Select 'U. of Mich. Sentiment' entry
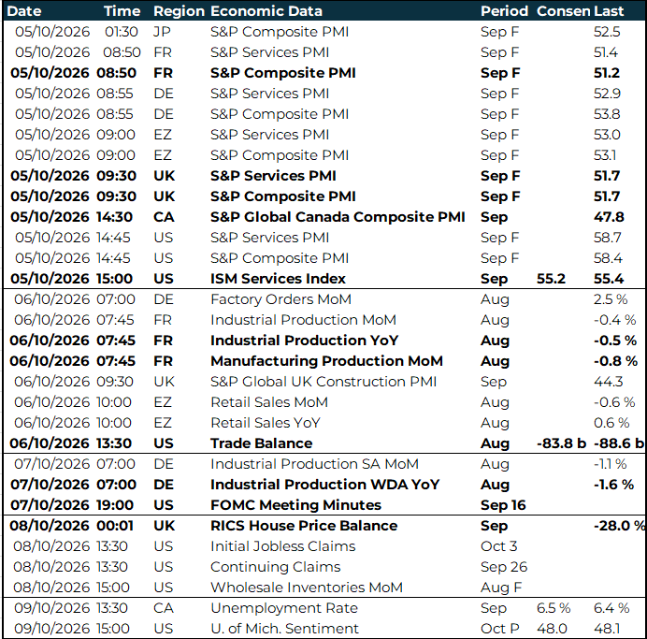This screenshot has height=639, width=647. tap(284, 629)
